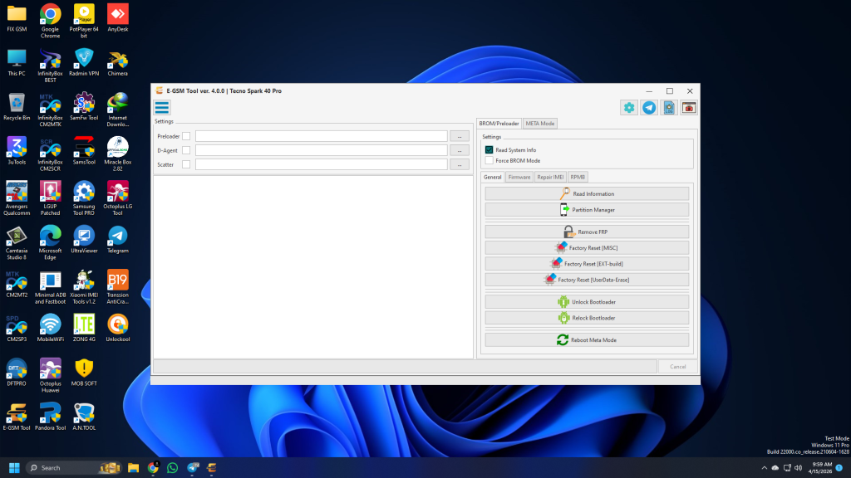Open WhatsApp from the taskbar

pyautogui.click(x=173, y=468)
